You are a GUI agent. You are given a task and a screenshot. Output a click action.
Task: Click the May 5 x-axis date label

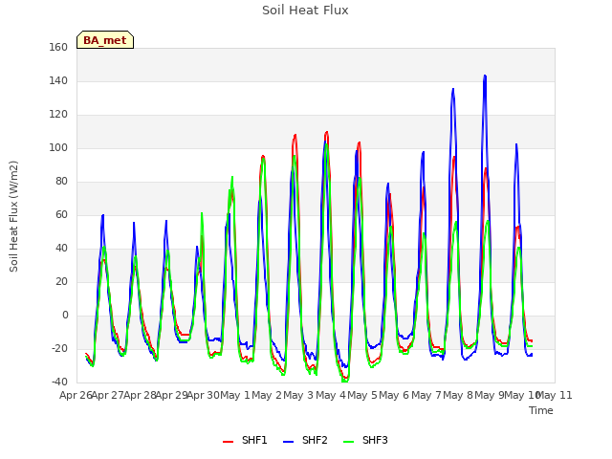coord(362,395)
